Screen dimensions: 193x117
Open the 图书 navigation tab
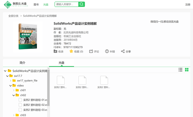pos(36,5)
